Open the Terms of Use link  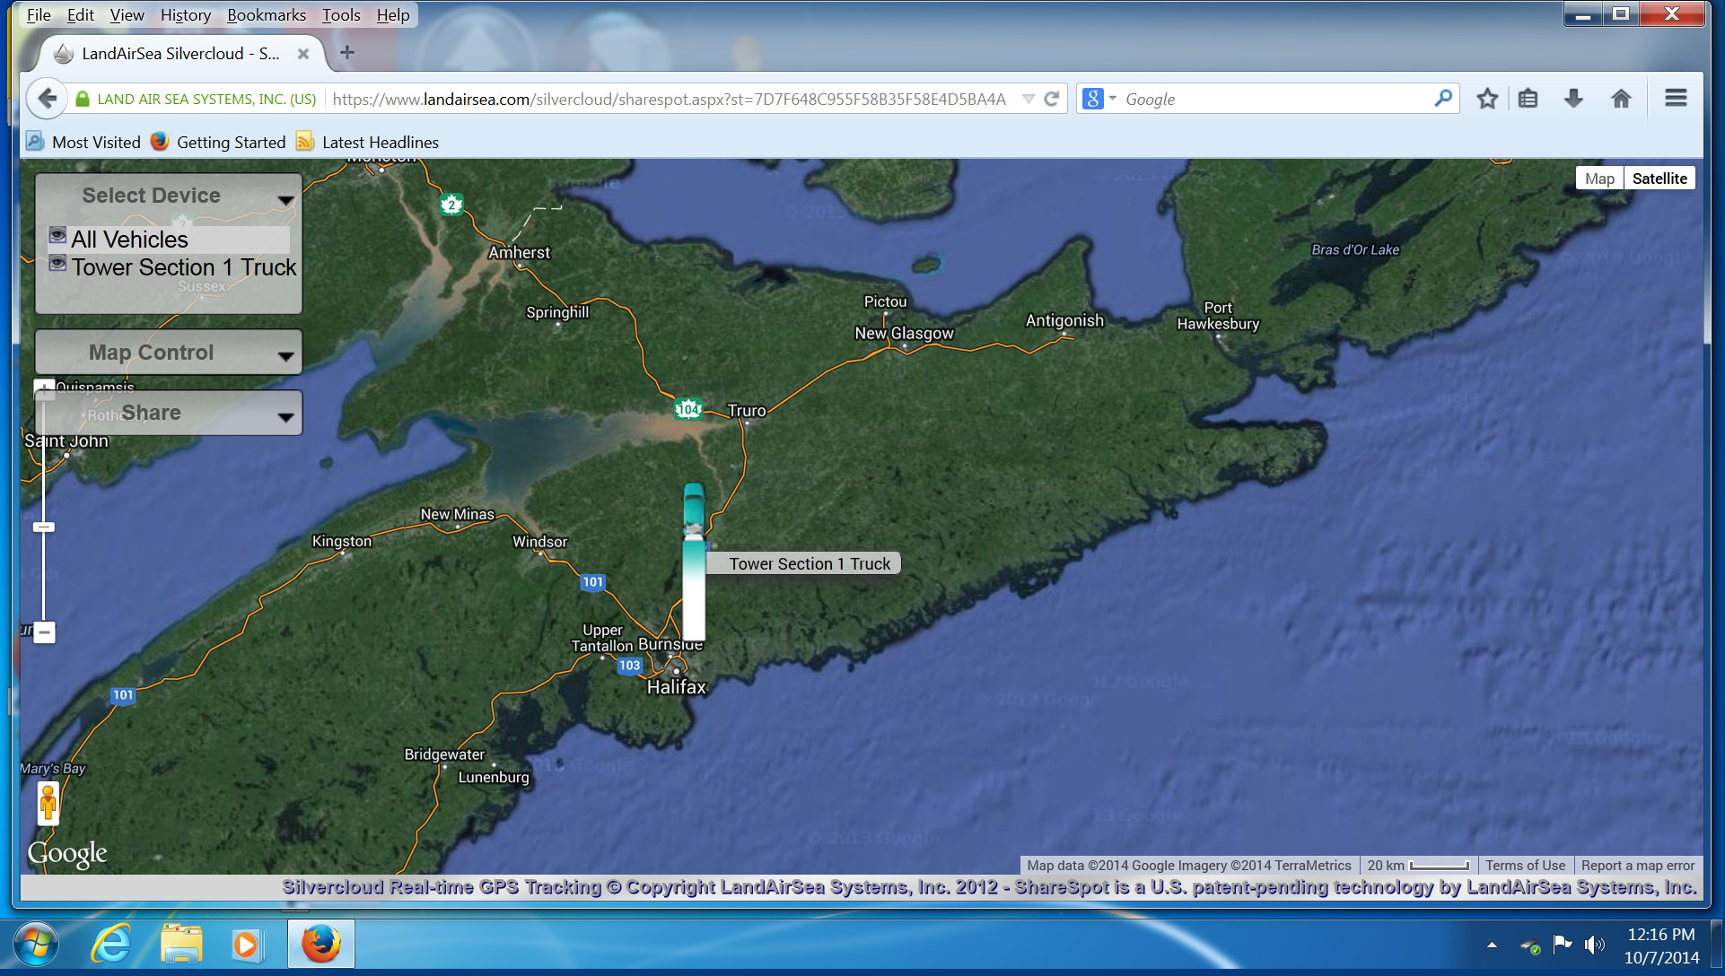(1525, 866)
